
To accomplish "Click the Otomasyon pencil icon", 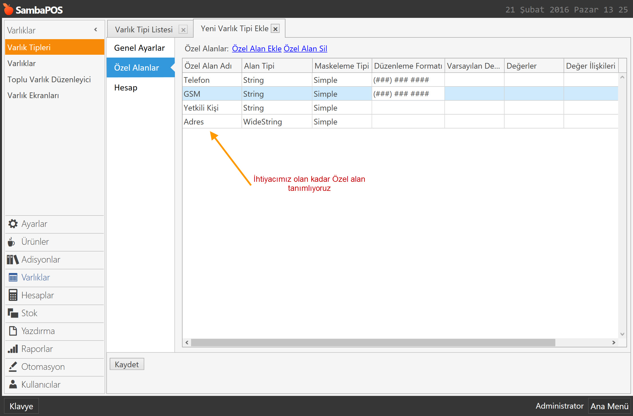I will pos(13,367).
